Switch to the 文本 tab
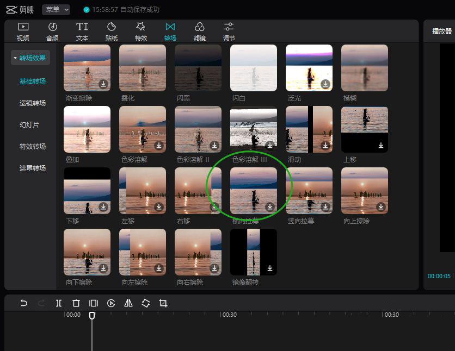This screenshot has width=455, height=351. tap(82, 32)
